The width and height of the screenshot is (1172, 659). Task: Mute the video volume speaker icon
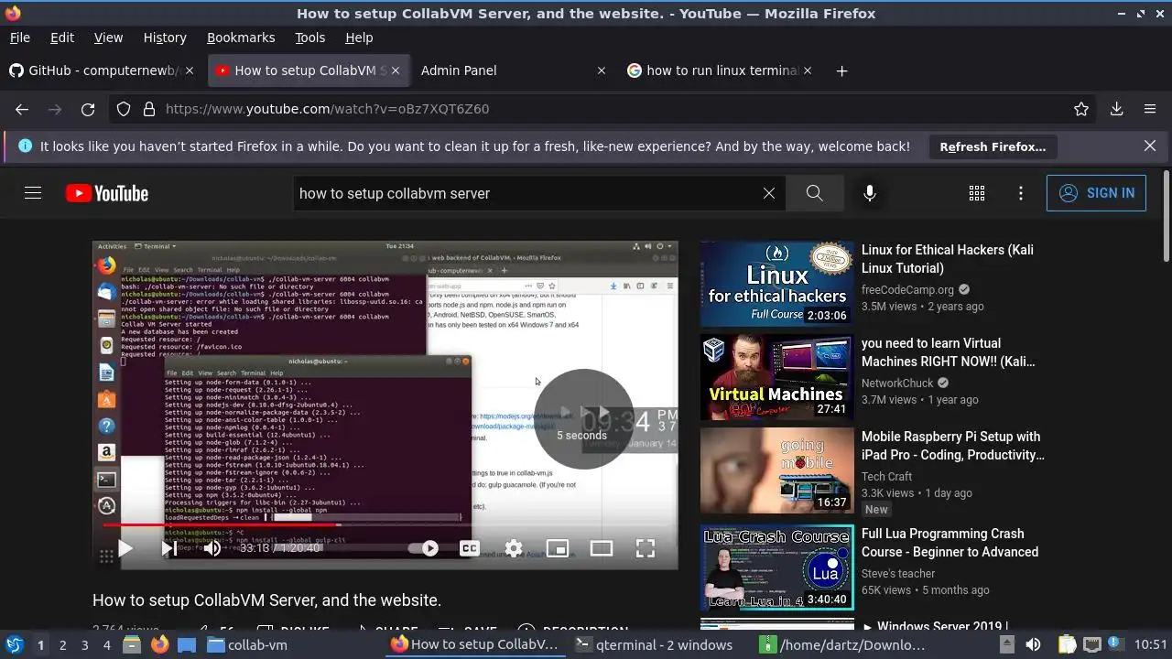click(x=212, y=548)
